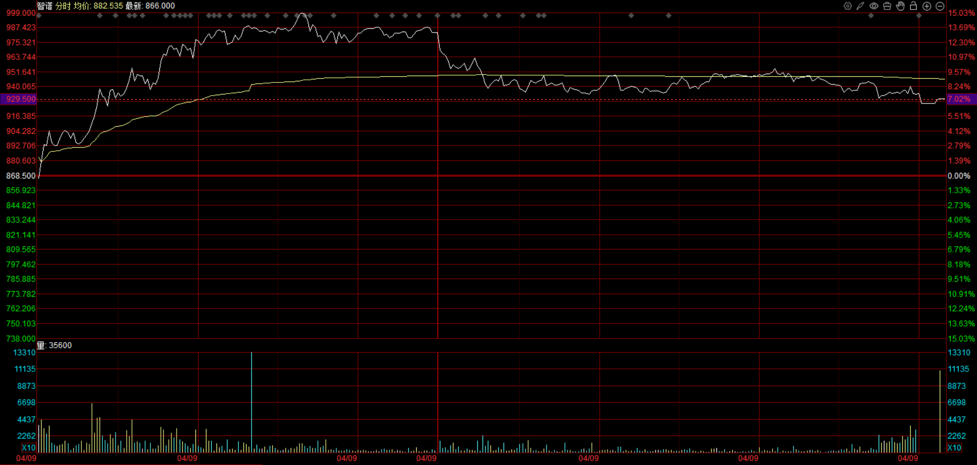The image size is (977, 465).
Task: Click the purple 929.500 price marker
Action: [19, 99]
